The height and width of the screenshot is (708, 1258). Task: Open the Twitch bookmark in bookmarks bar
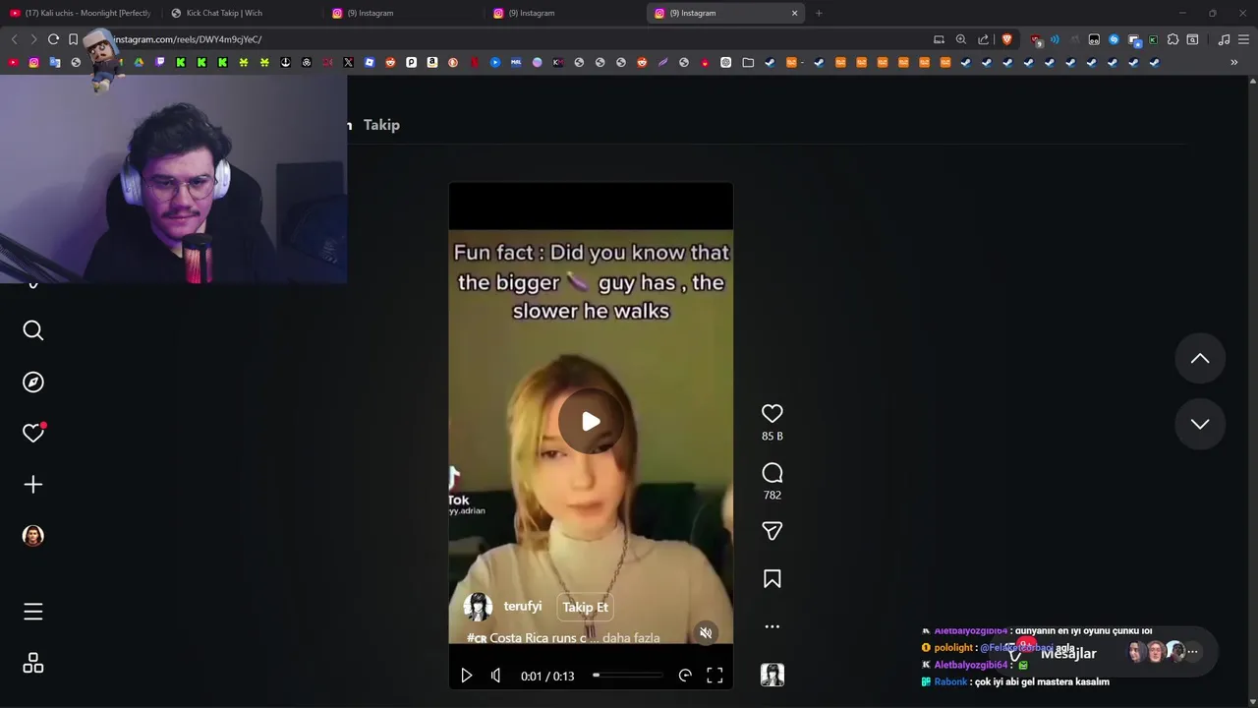[x=160, y=62]
